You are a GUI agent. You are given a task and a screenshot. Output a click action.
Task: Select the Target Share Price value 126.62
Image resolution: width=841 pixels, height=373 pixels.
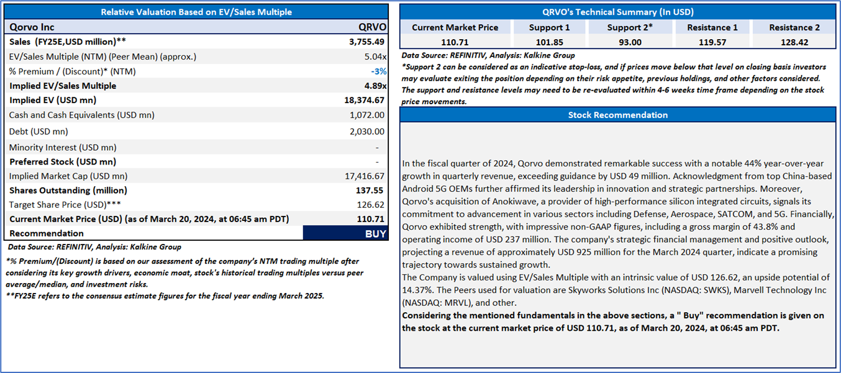(371, 204)
